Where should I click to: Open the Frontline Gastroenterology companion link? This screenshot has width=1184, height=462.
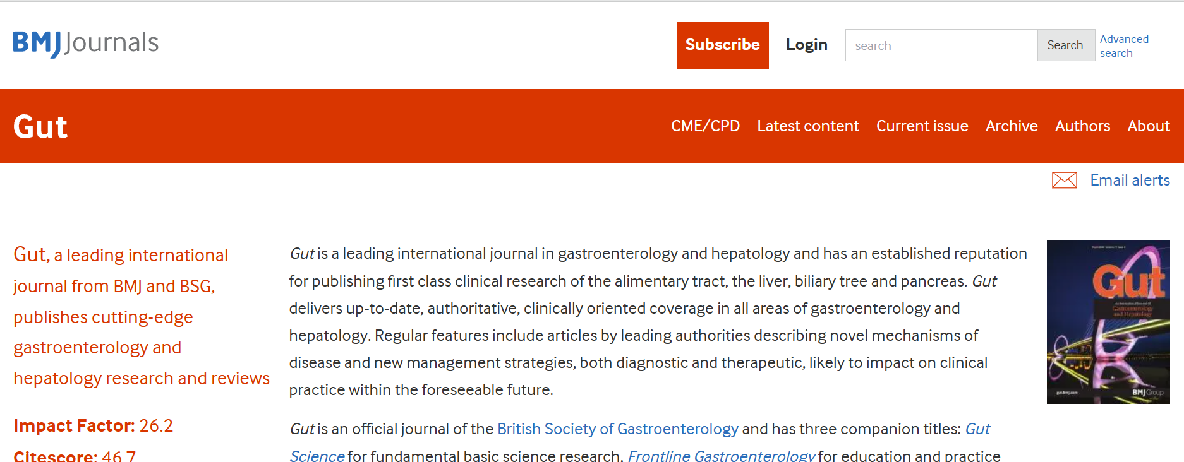click(x=722, y=456)
